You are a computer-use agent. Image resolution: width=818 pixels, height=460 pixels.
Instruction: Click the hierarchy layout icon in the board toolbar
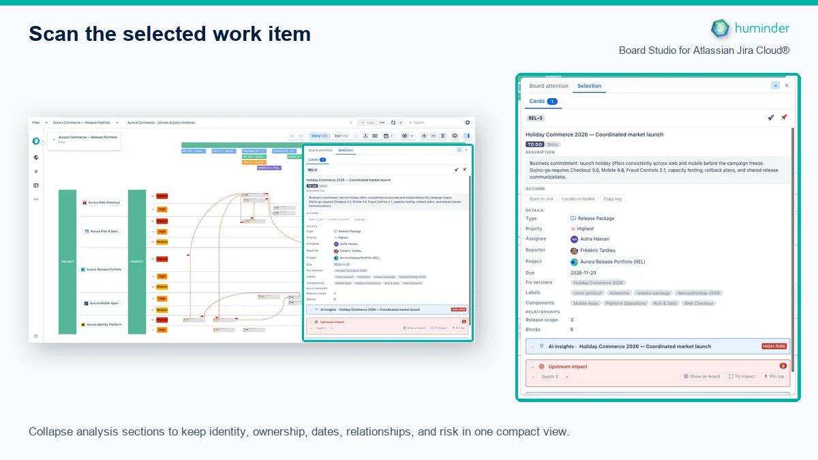(366, 136)
